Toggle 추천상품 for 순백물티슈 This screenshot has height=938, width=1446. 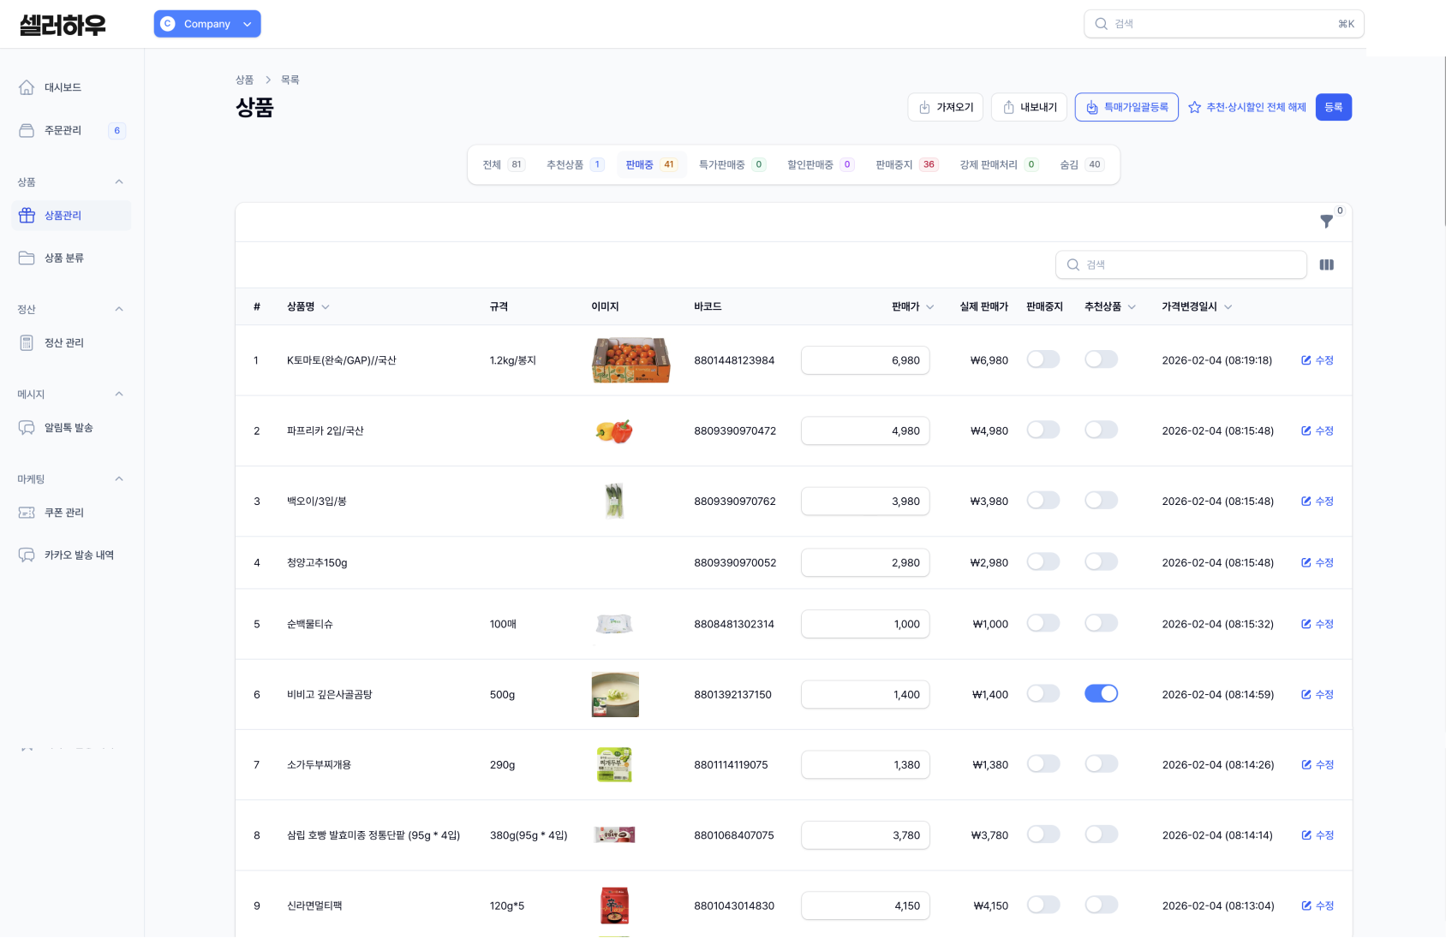[1101, 623]
